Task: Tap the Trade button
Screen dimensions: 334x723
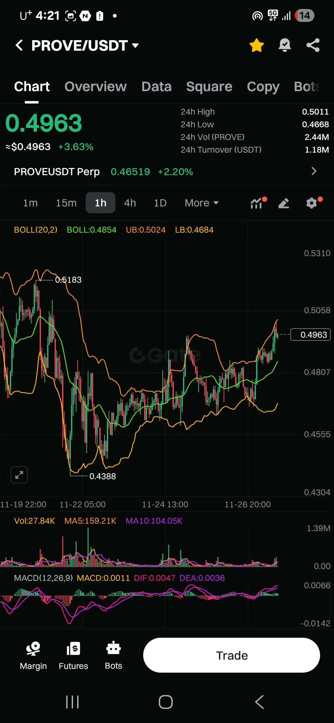Action: click(x=232, y=655)
